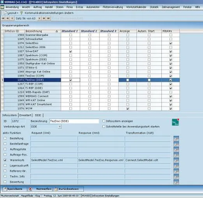Image resolution: width=203 pixels, height=198 pixels.
Task: Uncheck Standard 1 for SilverDAT row
Action: [71, 51]
